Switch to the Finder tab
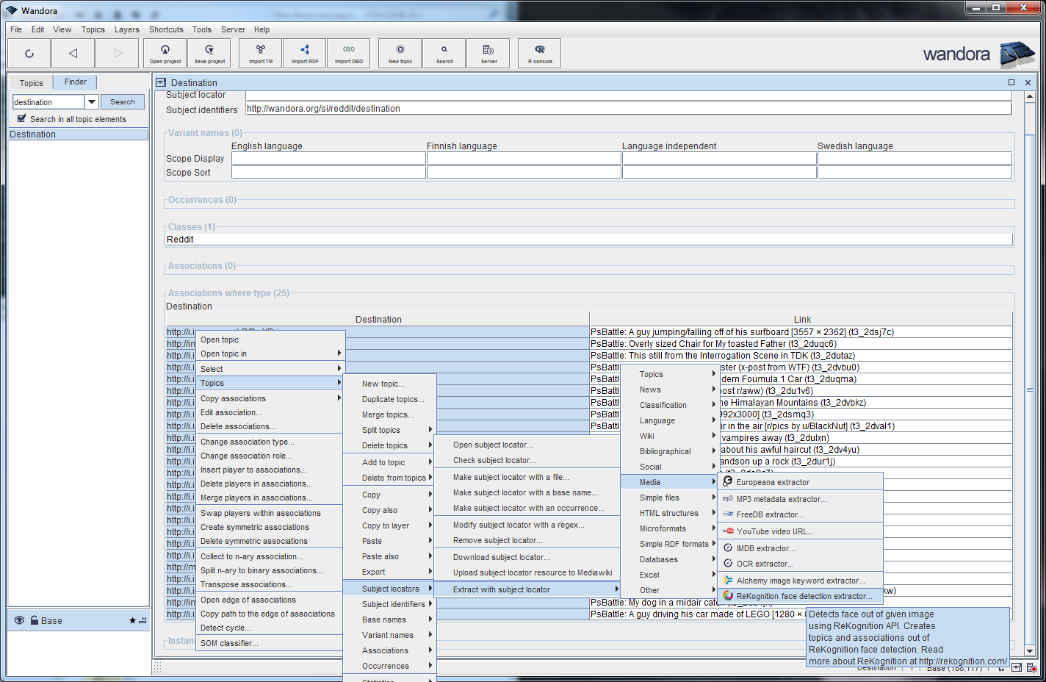The image size is (1046, 682). pos(75,82)
